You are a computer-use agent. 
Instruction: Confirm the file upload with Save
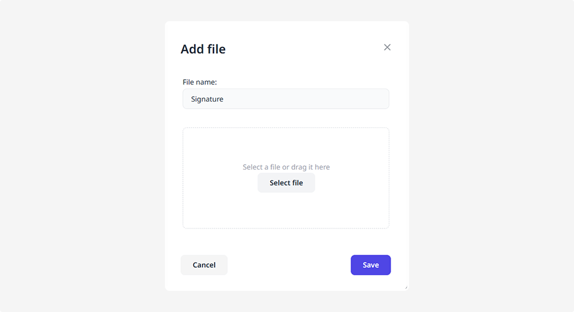371,265
